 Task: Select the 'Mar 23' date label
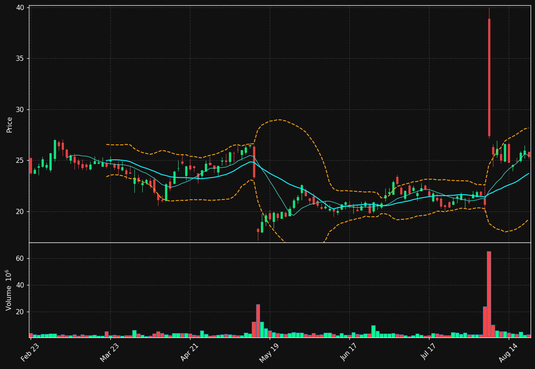point(109,352)
